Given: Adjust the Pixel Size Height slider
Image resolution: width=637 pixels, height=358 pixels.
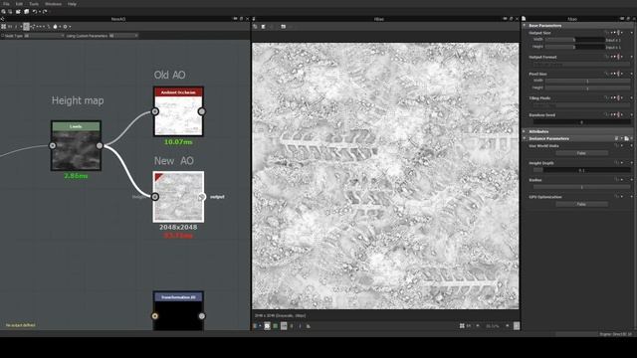Looking at the screenshot, I should pyautogui.click(x=588, y=88).
